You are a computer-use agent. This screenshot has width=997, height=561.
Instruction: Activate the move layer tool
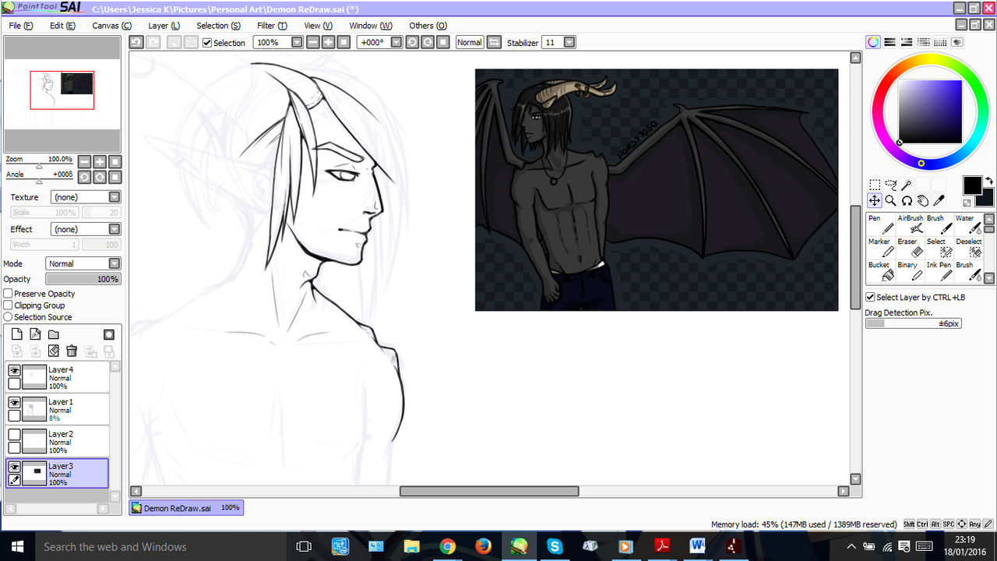point(875,200)
